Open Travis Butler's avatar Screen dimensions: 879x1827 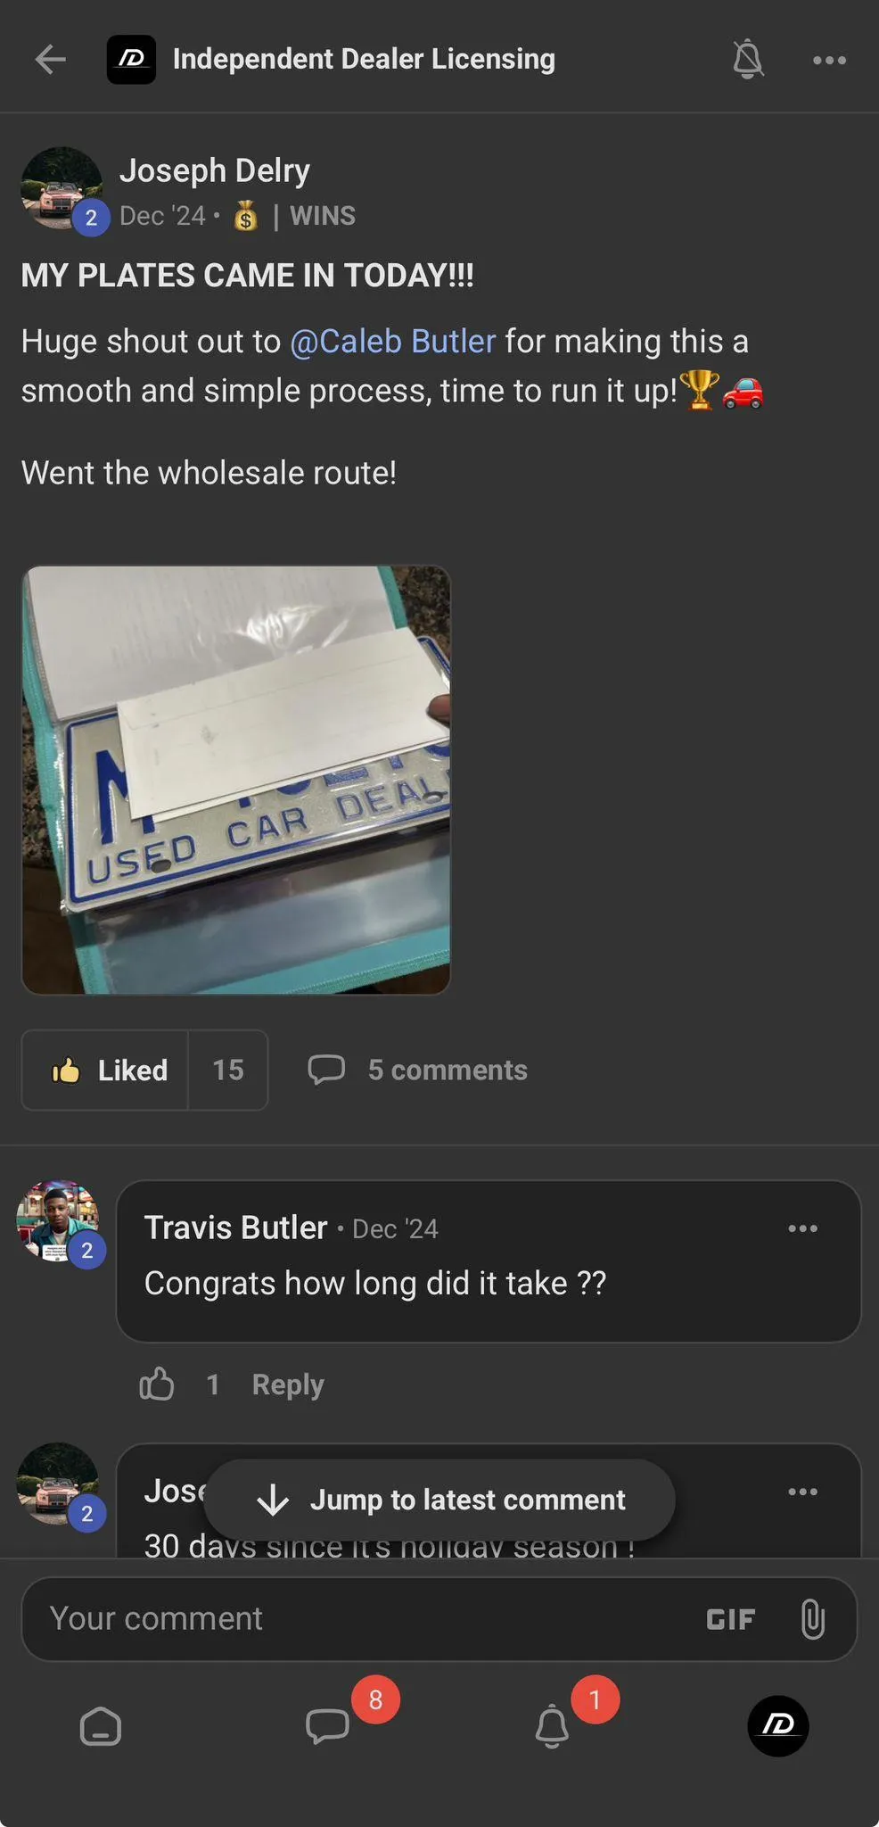tap(58, 1220)
